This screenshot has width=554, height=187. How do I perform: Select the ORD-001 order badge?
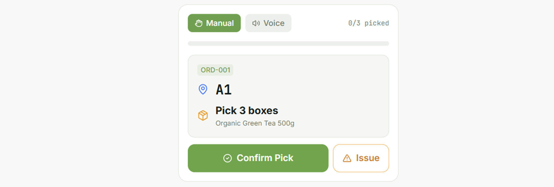coord(215,70)
